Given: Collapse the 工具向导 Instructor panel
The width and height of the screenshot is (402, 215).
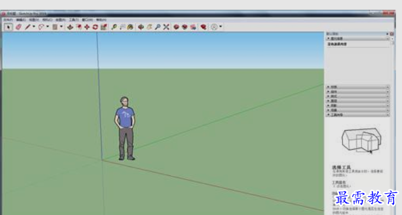Looking at the screenshot, I should (x=358, y=115).
